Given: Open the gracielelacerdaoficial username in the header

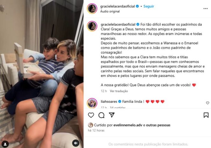Looking at the screenshot, I should [x=118, y=6].
